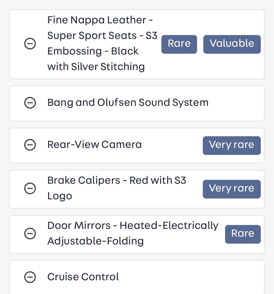This screenshot has height=294, width=274.
Task: Click the Very rare badge for Brake Calipers
Action: pyautogui.click(x=232, y=189)
